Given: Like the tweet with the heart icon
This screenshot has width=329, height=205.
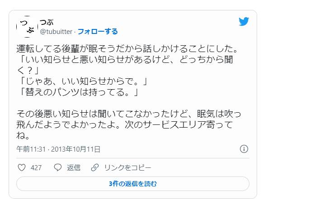Looking at the screenshot, I should [x=21, y=167].
